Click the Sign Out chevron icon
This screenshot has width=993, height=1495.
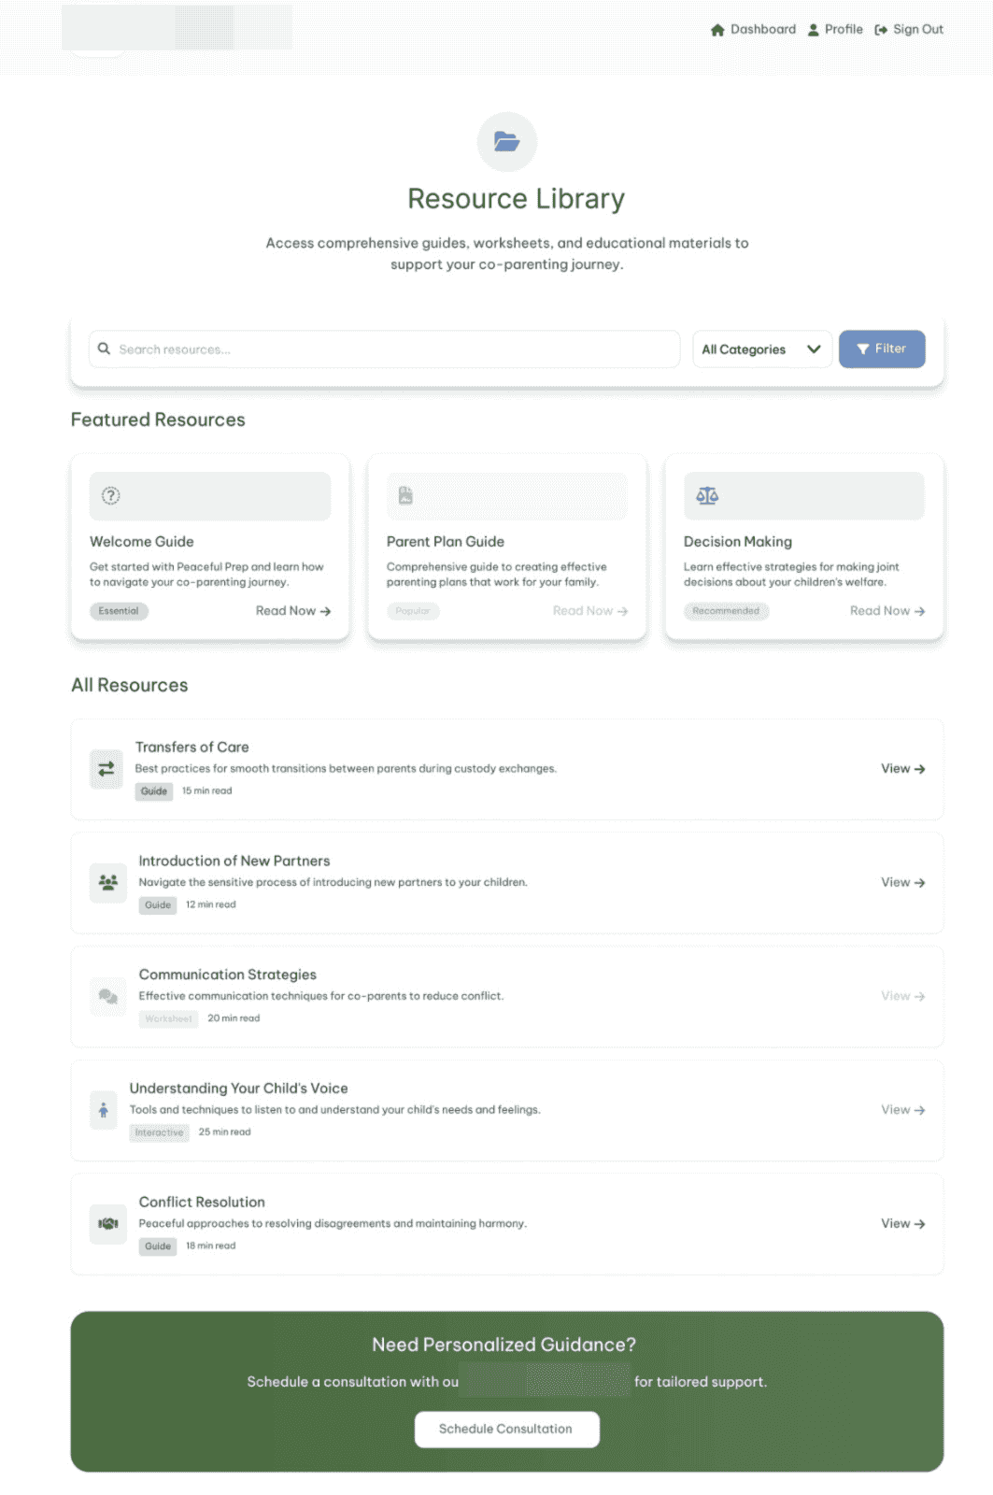coord(879,29)
